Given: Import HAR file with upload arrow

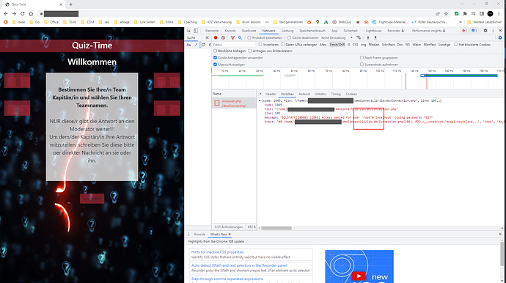Looking at the screenshot, I should tap(368, 37).
